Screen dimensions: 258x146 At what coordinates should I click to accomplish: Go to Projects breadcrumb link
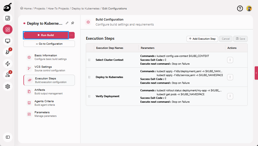point(40,9)
